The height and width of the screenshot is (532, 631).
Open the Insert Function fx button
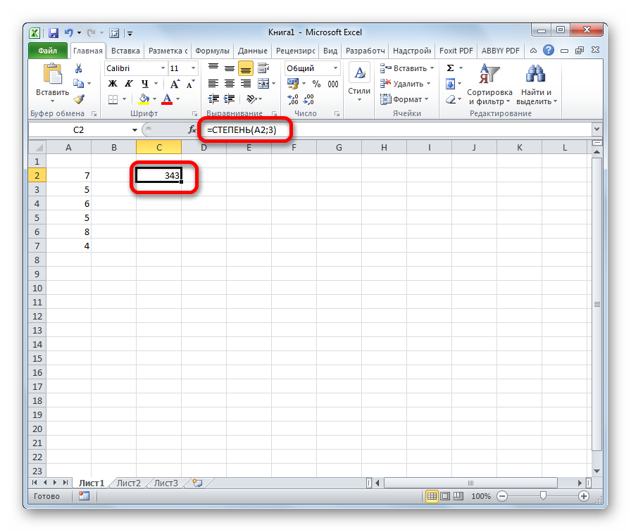click(192, 130)
